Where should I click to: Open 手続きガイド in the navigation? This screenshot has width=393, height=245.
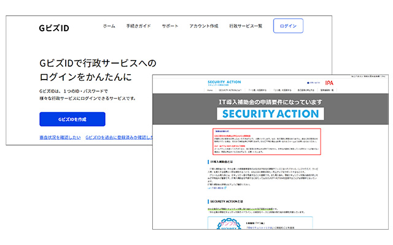pos(138,26)
